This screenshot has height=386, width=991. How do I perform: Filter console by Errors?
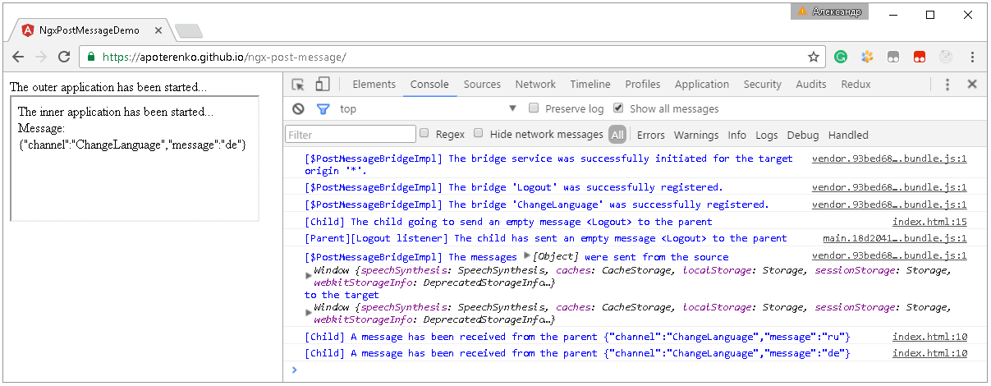(651, 135)
